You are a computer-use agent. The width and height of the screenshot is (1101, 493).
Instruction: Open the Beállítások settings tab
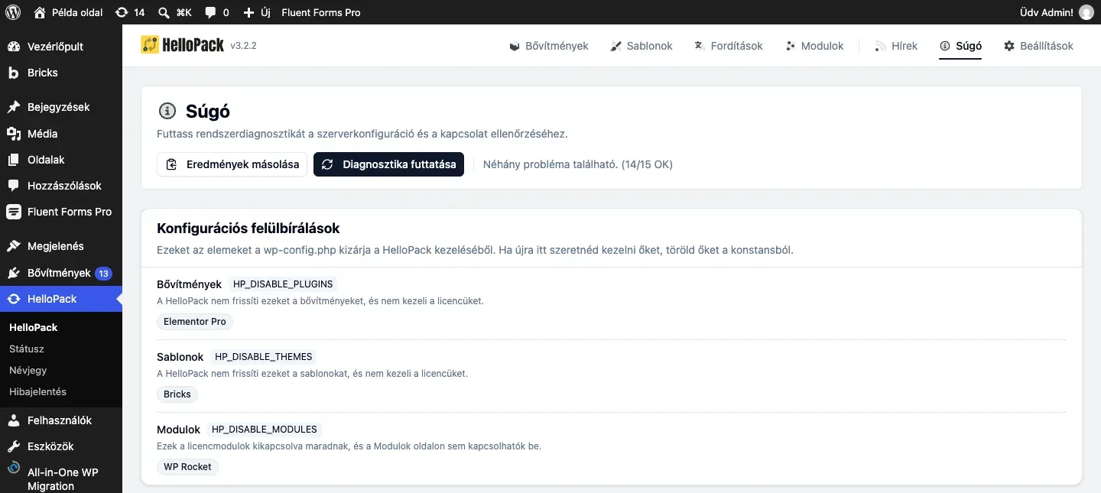click(1038, 46)
